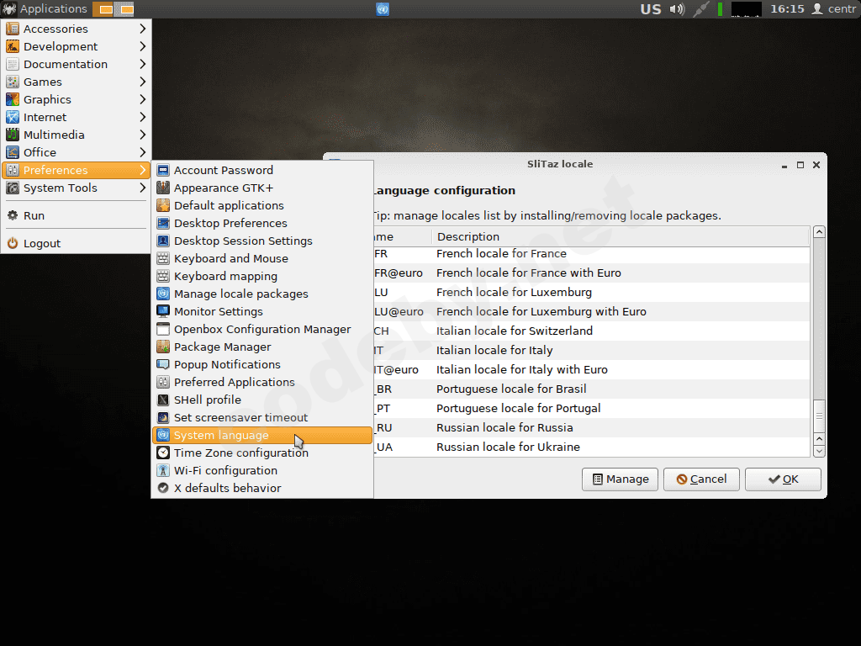861x646 pixels.
Task: Select 'French locale for France' row
Action: click(x=591, y=254)
